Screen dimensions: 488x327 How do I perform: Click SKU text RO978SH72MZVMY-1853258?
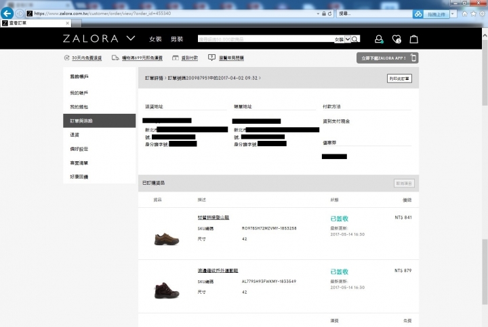click(x=269, y=228)
